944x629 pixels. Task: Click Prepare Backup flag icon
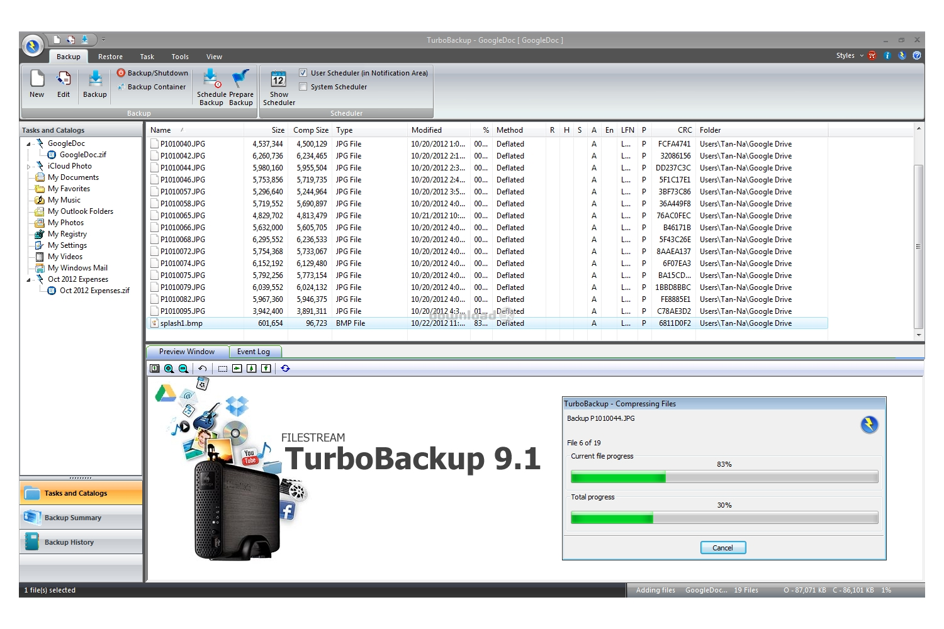(241, 87)
